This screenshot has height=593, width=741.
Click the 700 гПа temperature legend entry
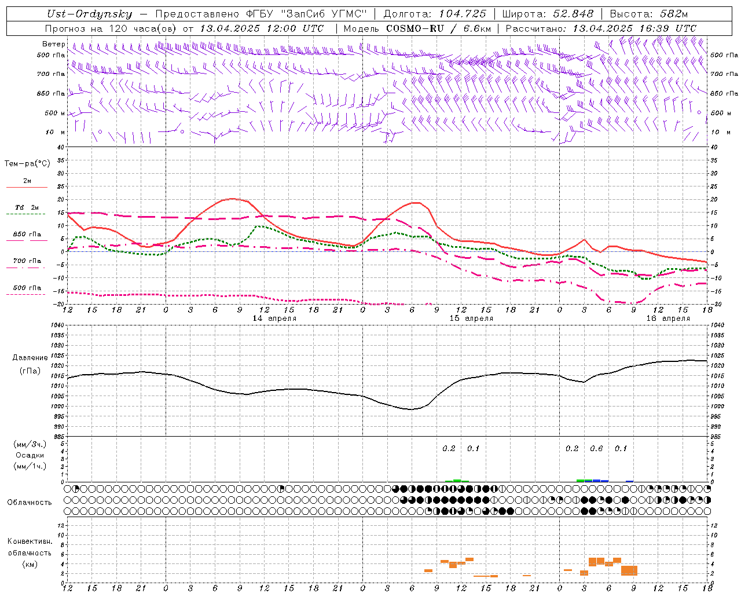(27, 261)
